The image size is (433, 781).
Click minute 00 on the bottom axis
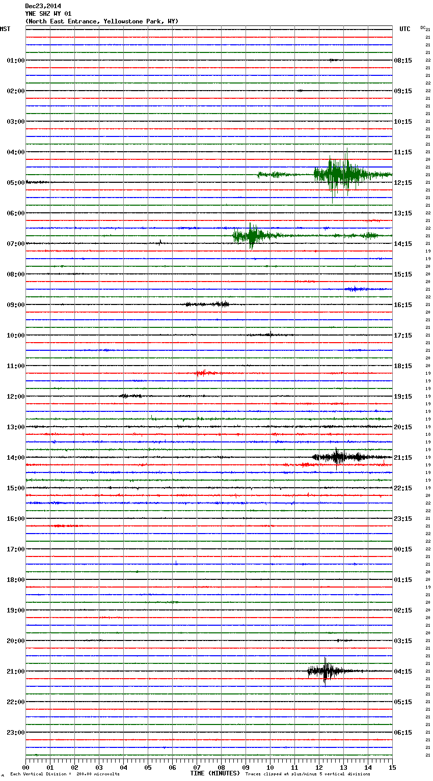25,767
